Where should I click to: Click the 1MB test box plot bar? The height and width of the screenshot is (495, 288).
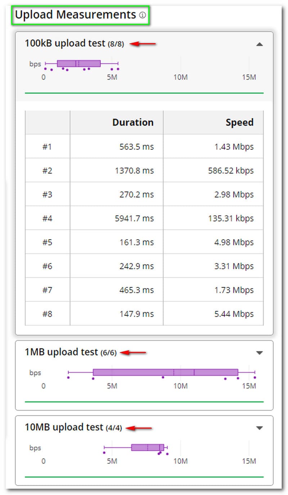[x=165, y=373]
